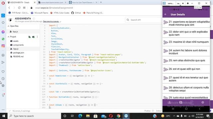Open GitHub bookmark
The image size is (213, 119).
point(76,13)
